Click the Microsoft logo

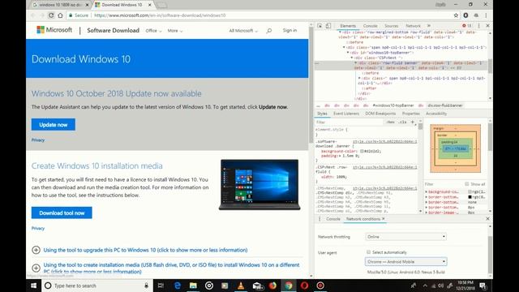tap(54, 30)
